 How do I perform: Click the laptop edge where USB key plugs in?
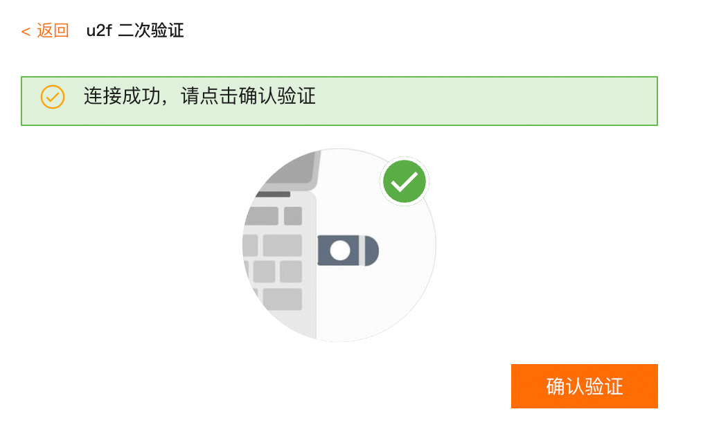(317, 251)
